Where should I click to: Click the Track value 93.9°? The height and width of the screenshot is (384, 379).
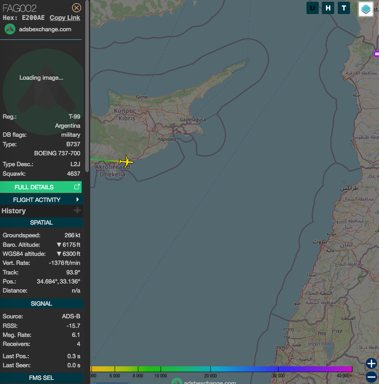tap(73, 272)
